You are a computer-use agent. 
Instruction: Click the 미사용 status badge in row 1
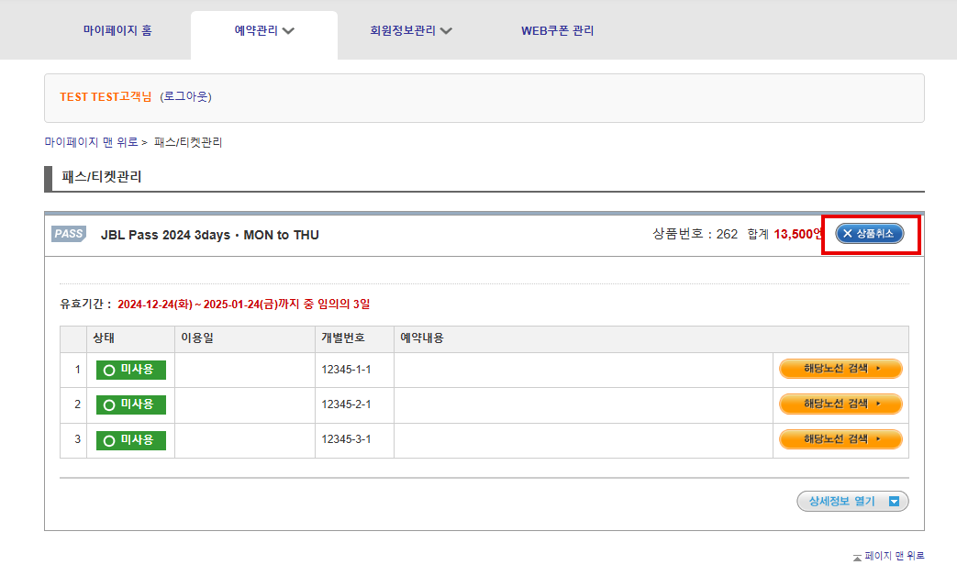131,370
